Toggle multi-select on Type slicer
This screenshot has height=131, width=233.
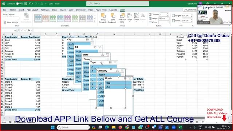click(110, 62)
